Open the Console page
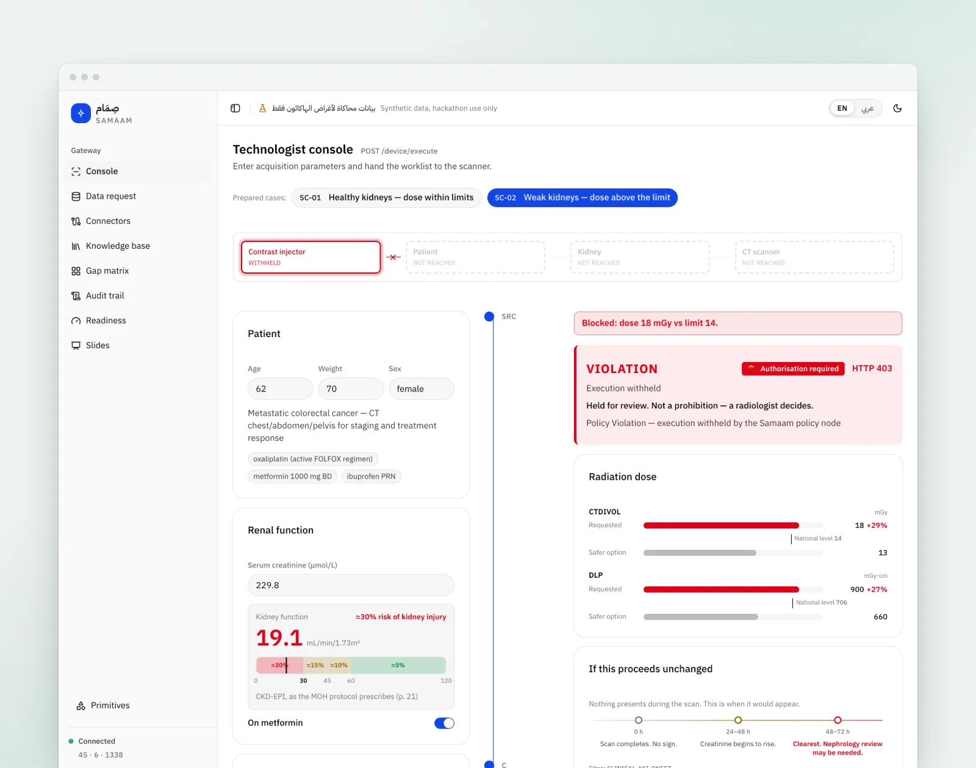The height and width of the screenshot is (768, 976). pyautogui.click(x=138, y=172)
